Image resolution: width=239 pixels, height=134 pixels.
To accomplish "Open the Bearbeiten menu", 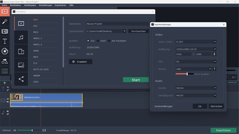I will pos(15,5).
